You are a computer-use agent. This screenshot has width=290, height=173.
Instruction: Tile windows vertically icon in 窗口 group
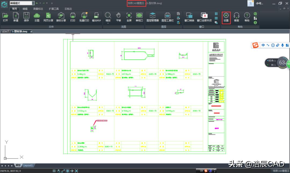216,14
